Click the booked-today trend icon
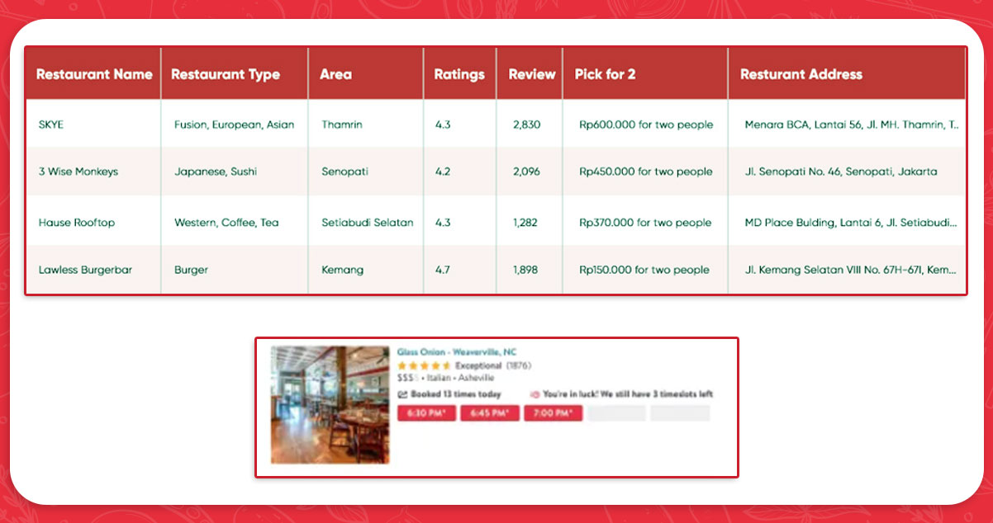 coord(402,394)
